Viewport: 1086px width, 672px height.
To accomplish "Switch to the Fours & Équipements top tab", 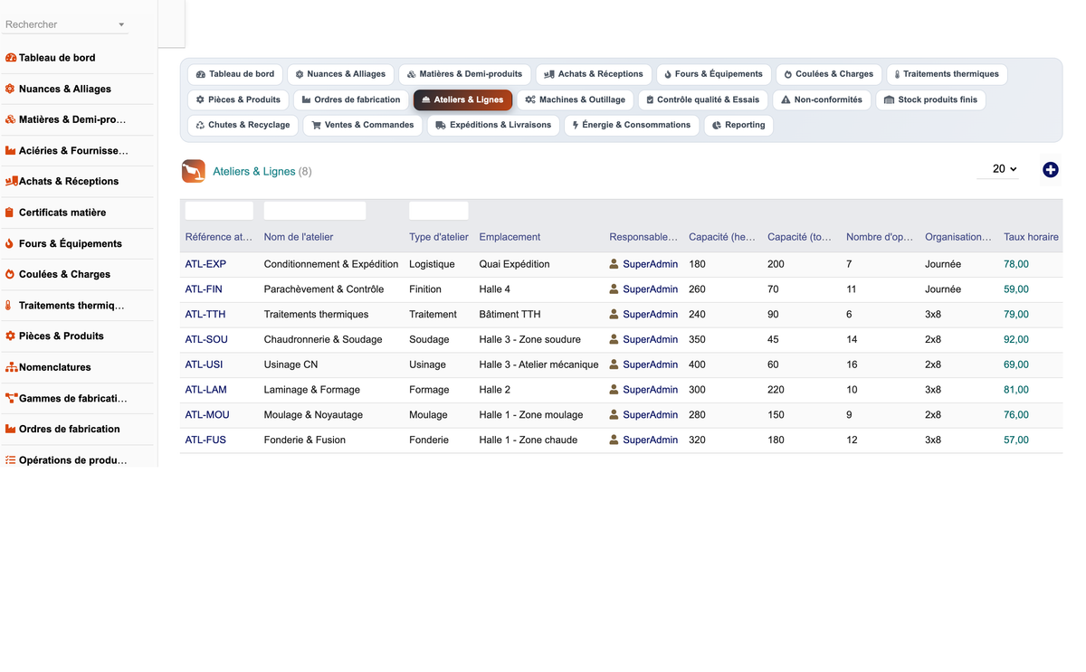I will click(x=713, y=74).
